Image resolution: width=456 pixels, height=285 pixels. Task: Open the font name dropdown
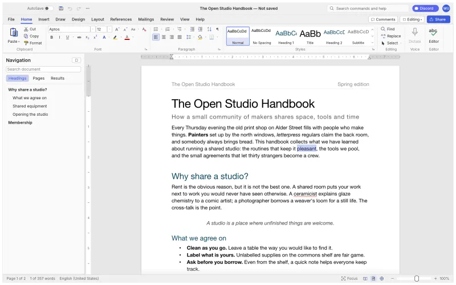(93, 30)
